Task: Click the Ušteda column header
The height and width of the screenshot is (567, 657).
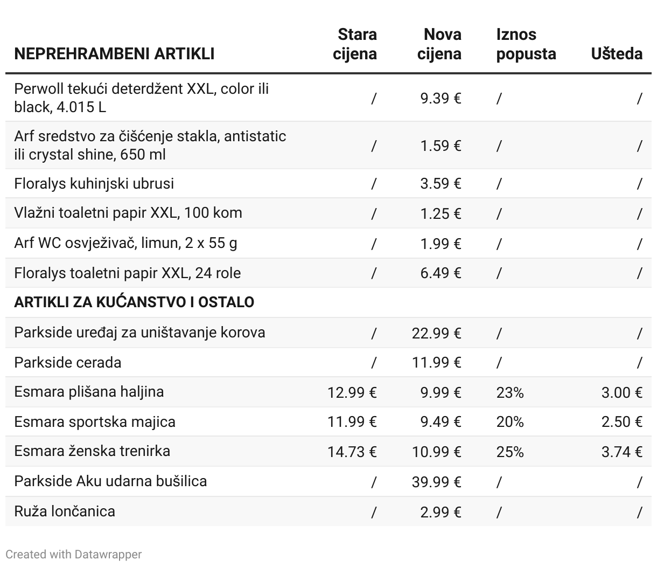Action: [617, 54]
